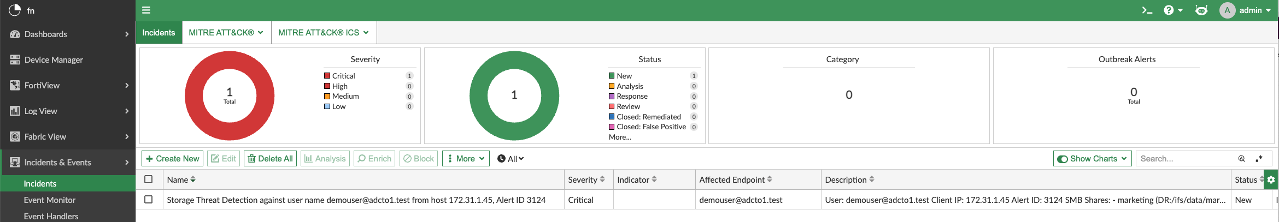Image resolution: width=1279 pixels, height=222 pixels.
Task: Open the All time range dropdown
Action: pyautogui.click(x=511, y=159)
